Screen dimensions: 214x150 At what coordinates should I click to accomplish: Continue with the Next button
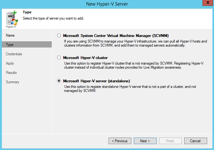pos(145,141)
